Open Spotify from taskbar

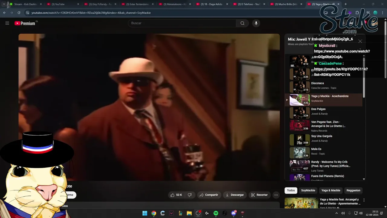pyautogui.click(x=216, y=213)
